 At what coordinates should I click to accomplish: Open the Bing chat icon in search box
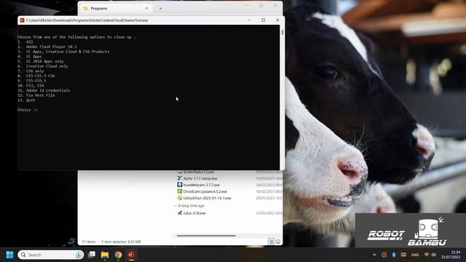79,255
